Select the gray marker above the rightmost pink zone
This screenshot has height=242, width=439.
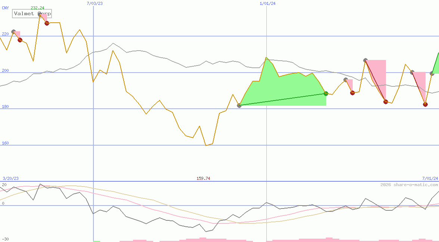pos(412,71)
